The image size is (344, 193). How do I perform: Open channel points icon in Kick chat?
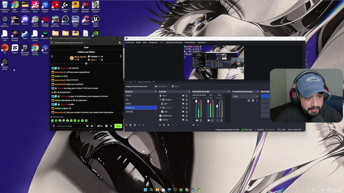coord(100,126)
